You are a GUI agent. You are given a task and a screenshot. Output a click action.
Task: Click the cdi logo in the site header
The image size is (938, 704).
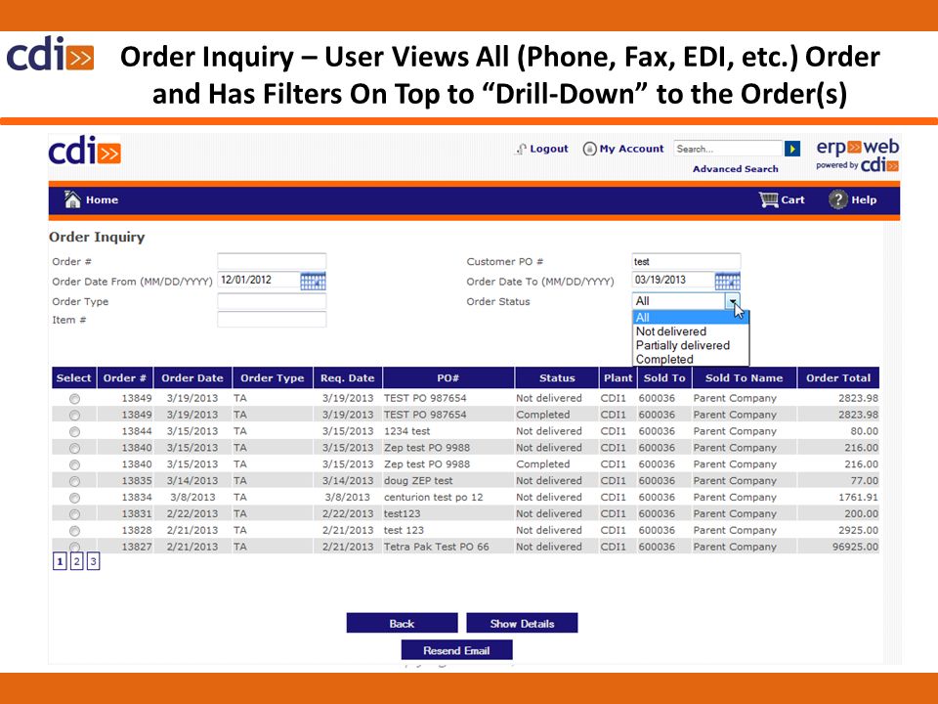click(x=84, y=151)
